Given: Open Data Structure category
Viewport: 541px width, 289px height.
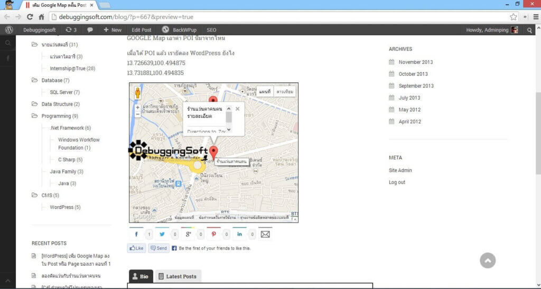Looking at the screenshot, I should click(60, 104).
